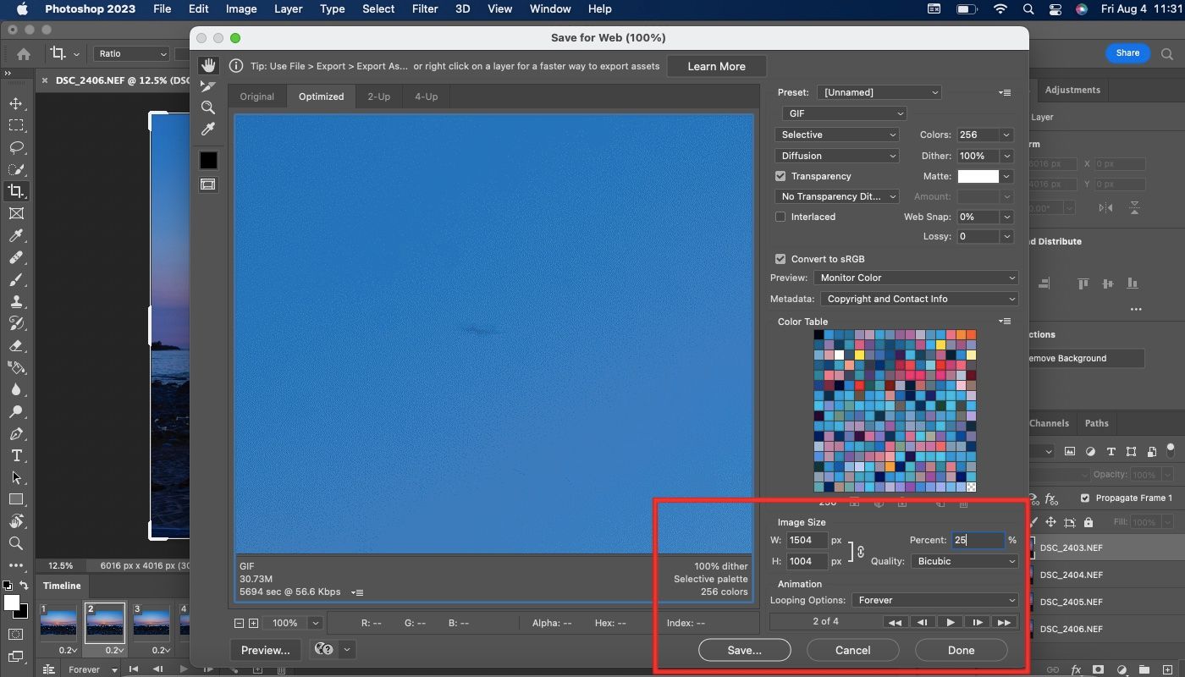Screen dimensions: 1185x677
Task: Click the white Matte color swatch
Action: pyautogui.click(x=978, y=176)
